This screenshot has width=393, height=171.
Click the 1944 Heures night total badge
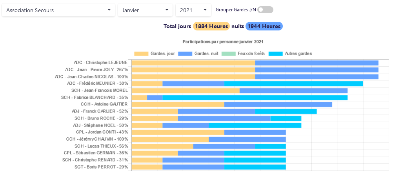pos(264,27)
